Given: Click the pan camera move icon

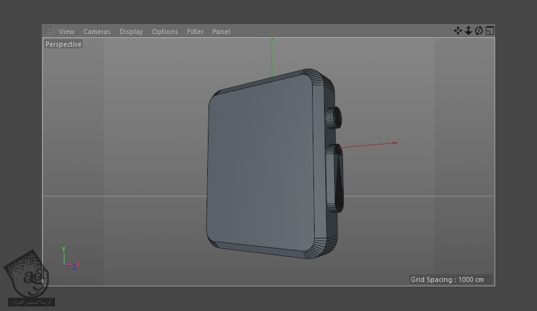Looking at the screenshot, I should pyautogui.click(x=458, y=30).
